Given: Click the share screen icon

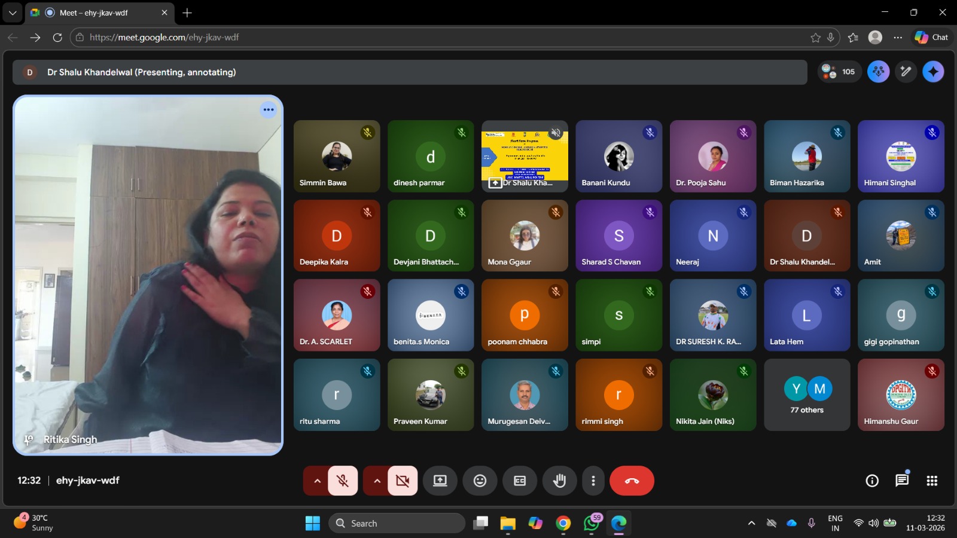Looking at the screenshot, I should coord(440,481).
